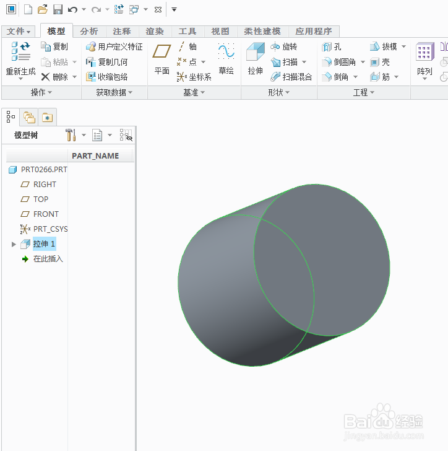Create a datum Axis (轴)
This screenshot has height=451, width=448.
tap(187, 46)
